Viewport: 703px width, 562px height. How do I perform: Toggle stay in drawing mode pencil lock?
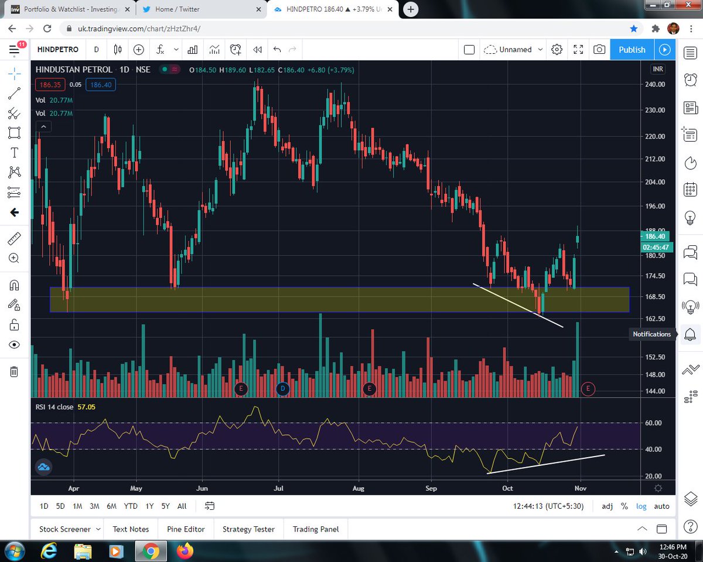(15, 305)
